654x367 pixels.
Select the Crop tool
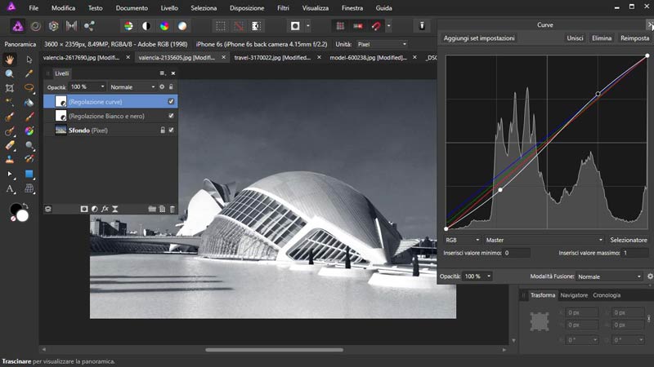10,88
